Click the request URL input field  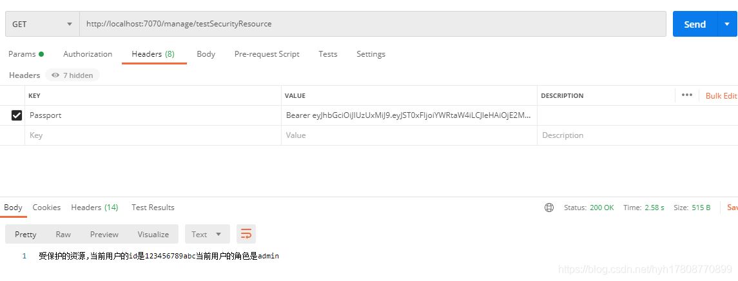(x=373, y=24)
